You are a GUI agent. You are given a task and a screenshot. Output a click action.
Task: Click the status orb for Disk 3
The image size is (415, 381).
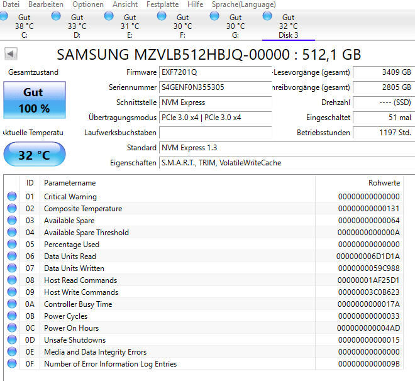[x=267, y=16]
